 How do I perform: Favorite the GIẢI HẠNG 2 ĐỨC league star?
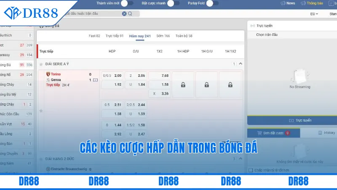tap(41, 159)
